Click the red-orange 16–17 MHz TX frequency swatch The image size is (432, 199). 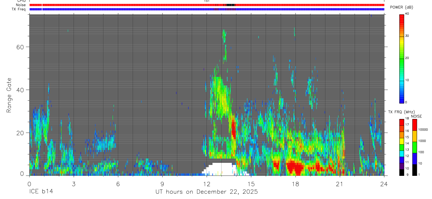tap(402, 128)
